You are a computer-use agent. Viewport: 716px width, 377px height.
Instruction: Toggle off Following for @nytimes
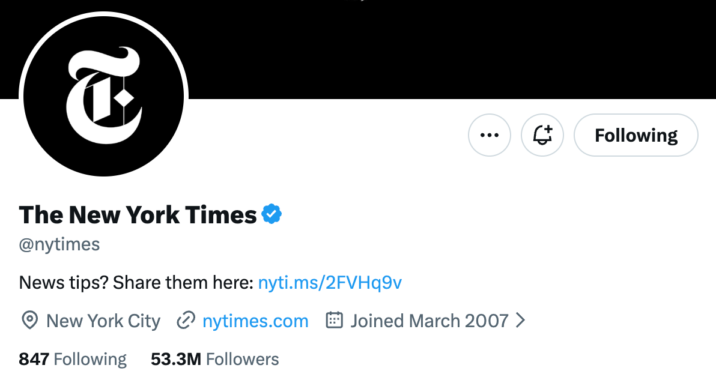coord(635,135)
